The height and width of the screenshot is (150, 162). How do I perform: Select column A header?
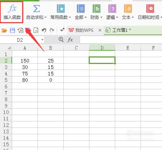[25, 48]
